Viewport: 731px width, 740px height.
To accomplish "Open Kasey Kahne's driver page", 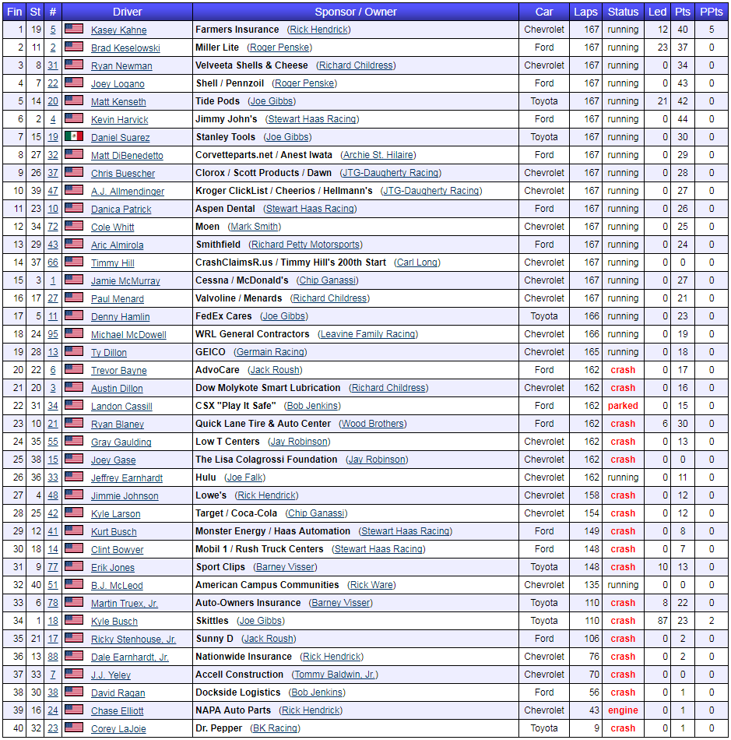I will tap(119, 30).
